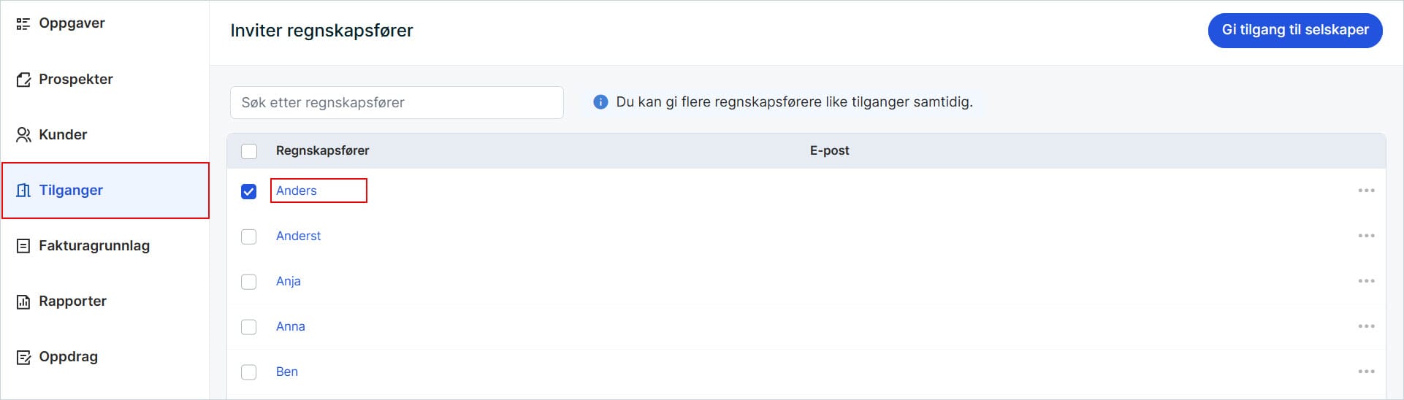Viewport: 1404px width, 400px height.
Task: Open the three-dot menu for Anja row
Action: click(x=1366, y=281)
